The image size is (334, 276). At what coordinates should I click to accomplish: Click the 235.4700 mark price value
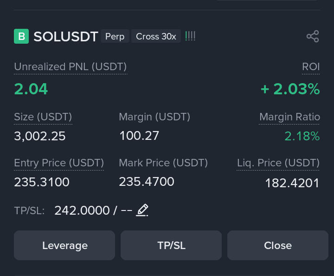pos(147,182)
